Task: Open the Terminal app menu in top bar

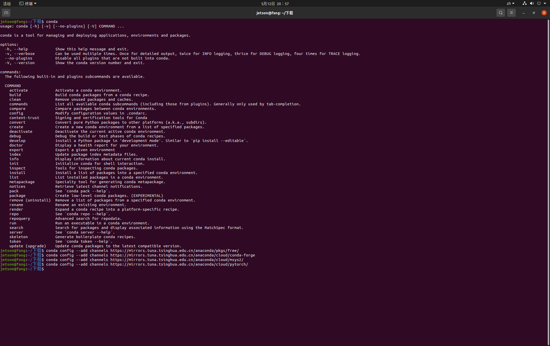Action: pyautogui.click(x=28, y=4)
